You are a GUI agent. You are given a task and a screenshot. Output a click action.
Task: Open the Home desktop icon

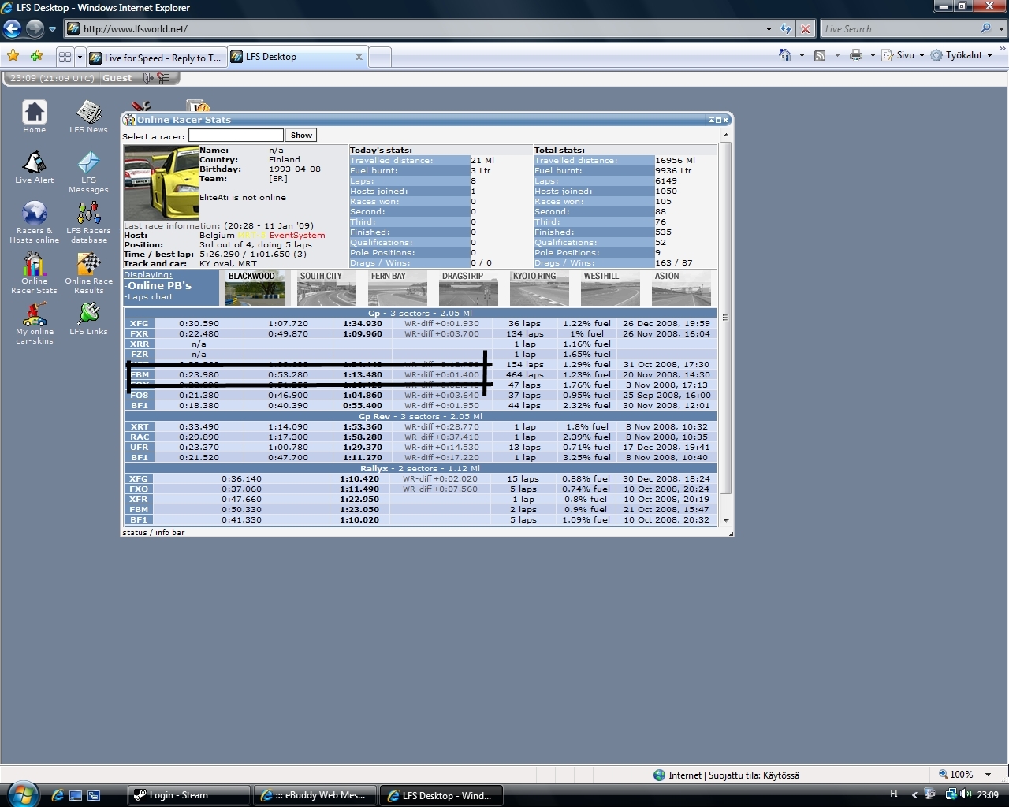point(34,113)
